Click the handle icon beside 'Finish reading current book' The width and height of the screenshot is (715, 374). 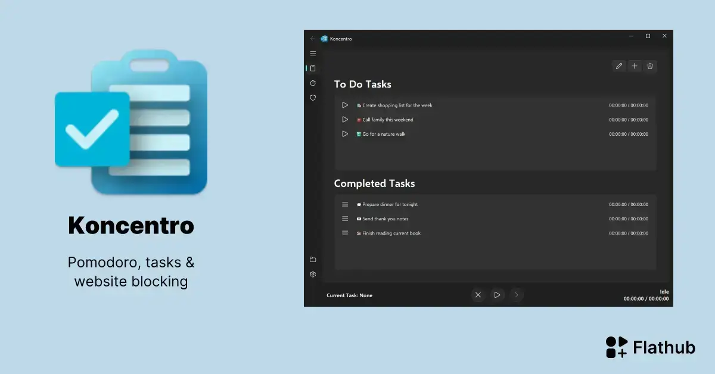tap(345, 233)
